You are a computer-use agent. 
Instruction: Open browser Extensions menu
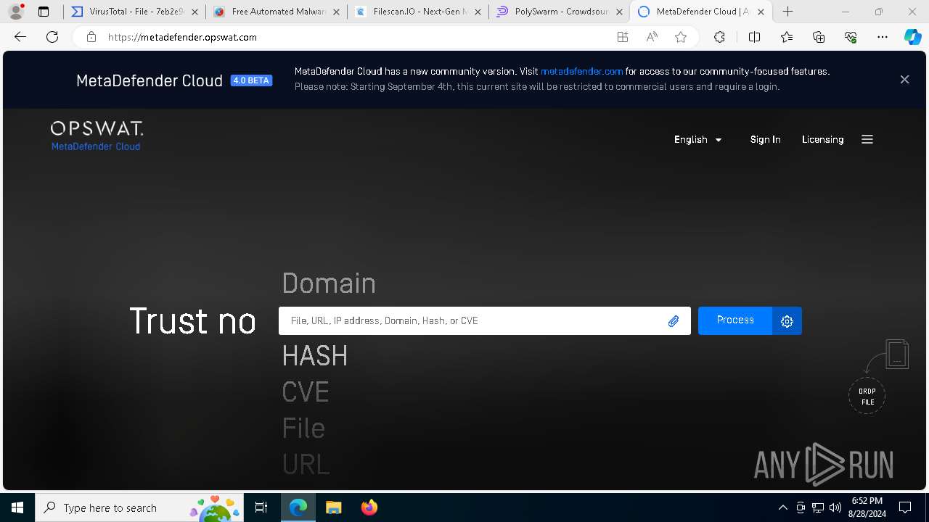[719, 37]
